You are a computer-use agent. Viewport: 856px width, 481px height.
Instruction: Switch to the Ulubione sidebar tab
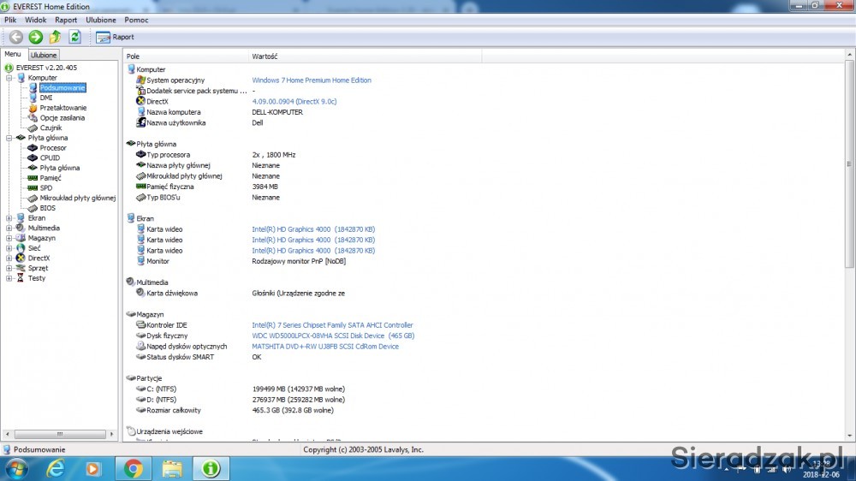coord(44,55)
